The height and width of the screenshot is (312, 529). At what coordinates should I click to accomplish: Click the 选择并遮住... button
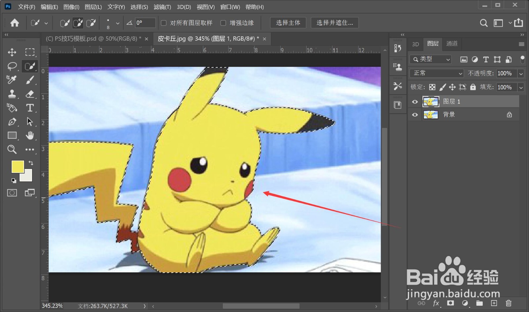coord(335,22)
